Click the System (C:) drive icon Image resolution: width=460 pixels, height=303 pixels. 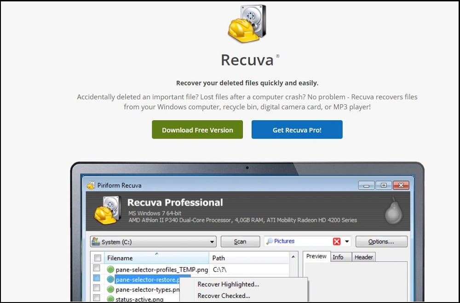click(96, 241)
